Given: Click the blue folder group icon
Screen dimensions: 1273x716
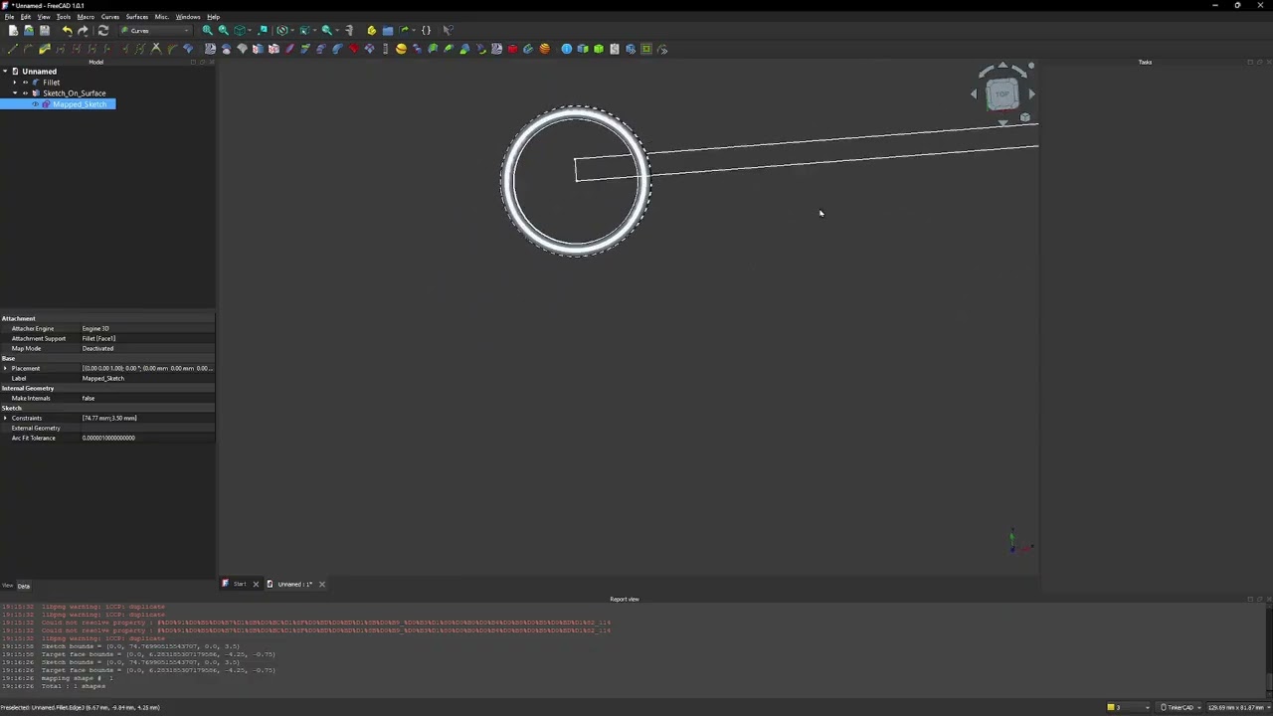Looking at the screenshot, I should tap(388, 31).
